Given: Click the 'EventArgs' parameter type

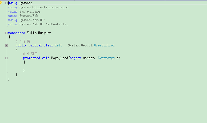Looking at the screenshot, I should (106, 58).
